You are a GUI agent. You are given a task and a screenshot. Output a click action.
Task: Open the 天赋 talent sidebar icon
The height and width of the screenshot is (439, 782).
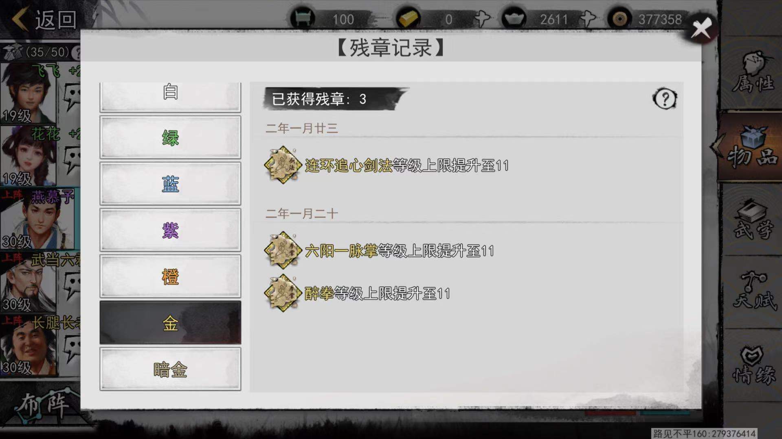point(753,291)
